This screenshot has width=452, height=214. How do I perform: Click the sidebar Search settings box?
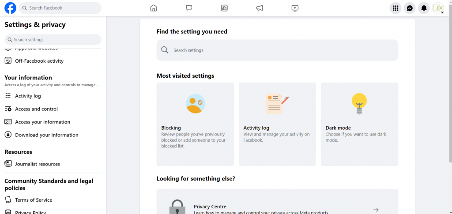[x=53, y=40]
